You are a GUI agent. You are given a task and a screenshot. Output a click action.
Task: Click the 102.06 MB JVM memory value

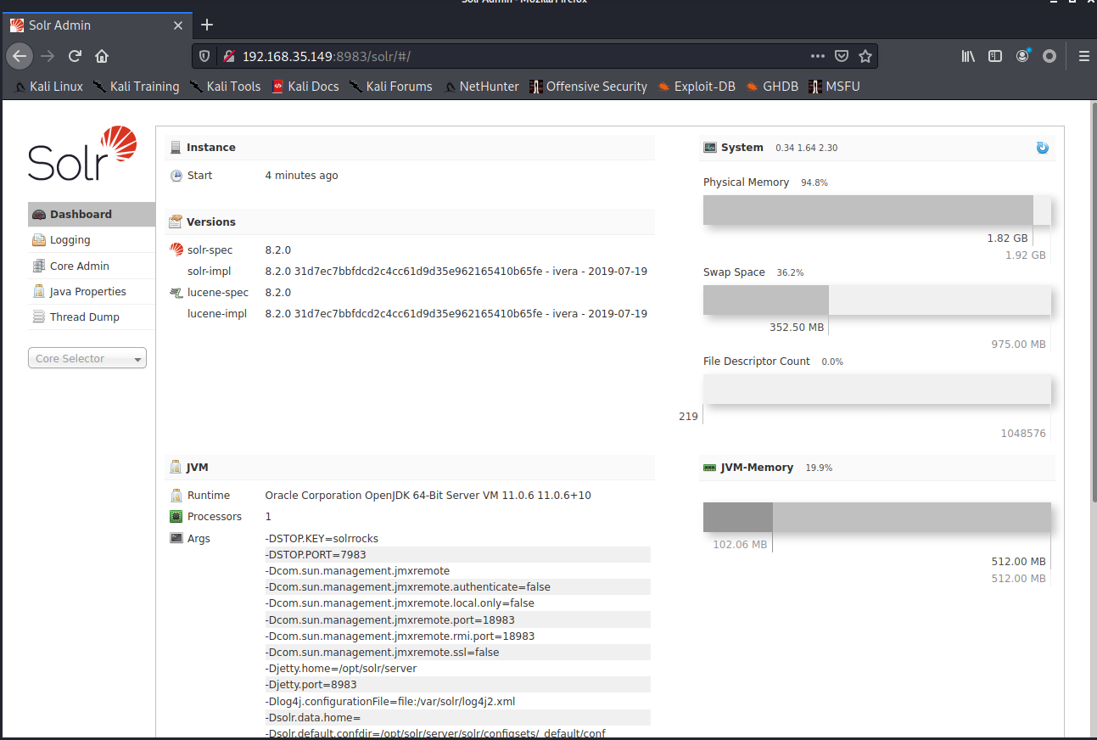point(740,544)
